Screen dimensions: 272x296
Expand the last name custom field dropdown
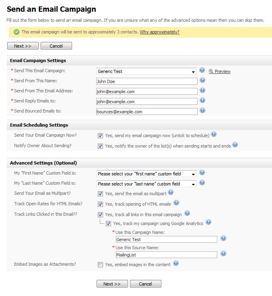146,183
